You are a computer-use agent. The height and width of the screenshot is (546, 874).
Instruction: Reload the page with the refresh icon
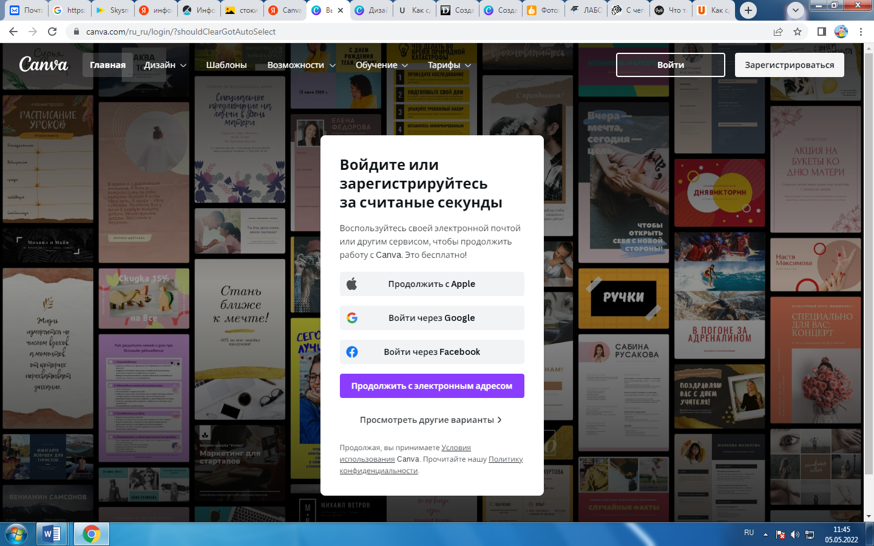point(52,32)
